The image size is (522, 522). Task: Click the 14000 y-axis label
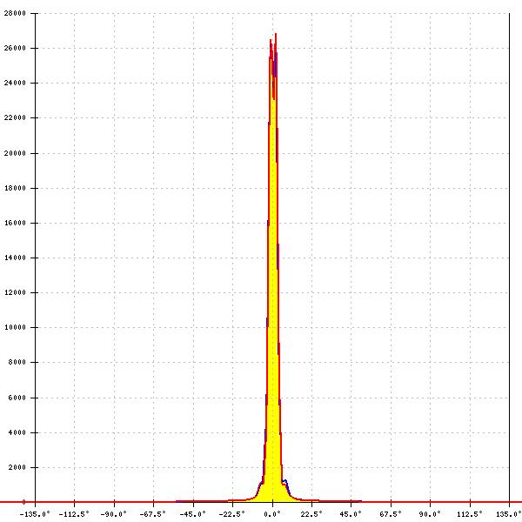(15, 258)
